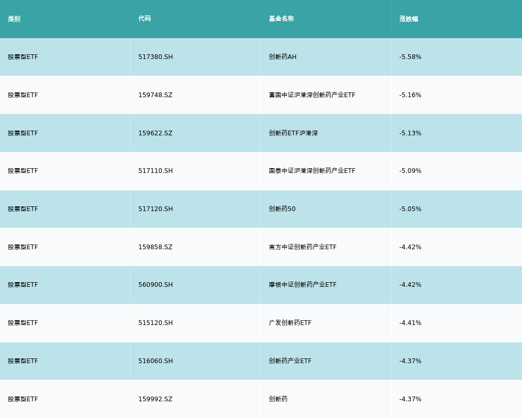Select fund code 159992.SZ
This screenshot has height=418, width=522.
point(156,399)
